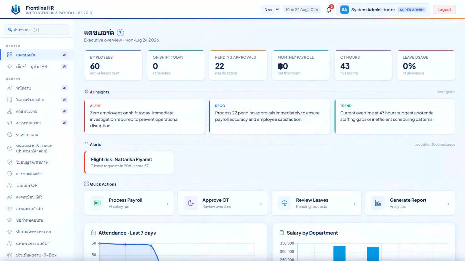Screen dimensions: 465x261
Task: Open the notification bell with badge 2
Action: pos(329,9)
